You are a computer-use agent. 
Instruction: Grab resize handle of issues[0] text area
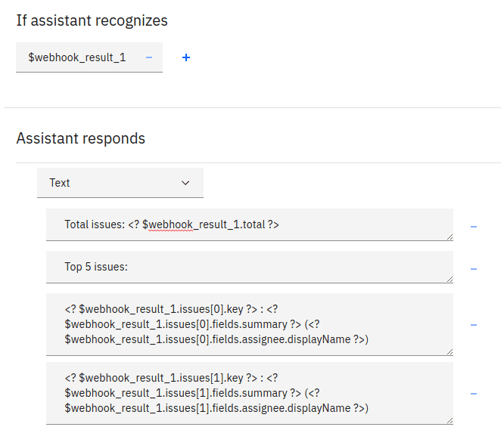[450, 351]
